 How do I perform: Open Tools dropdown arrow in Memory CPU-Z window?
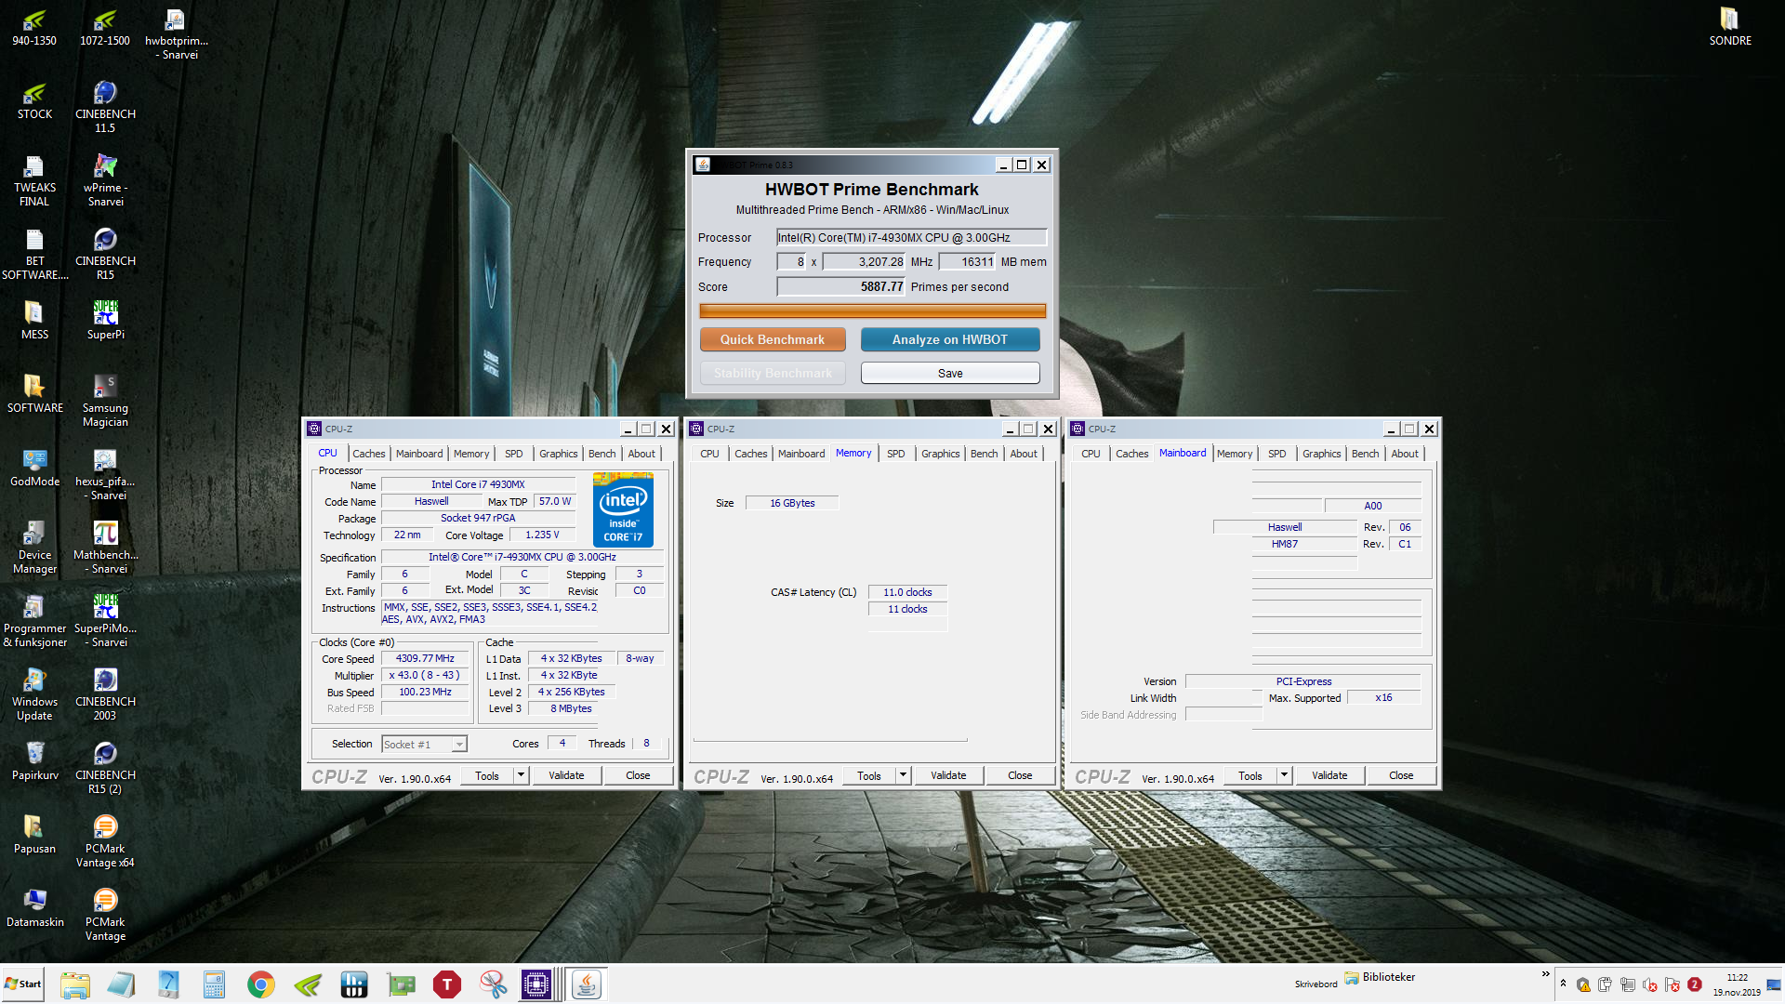tap(903, 775)
